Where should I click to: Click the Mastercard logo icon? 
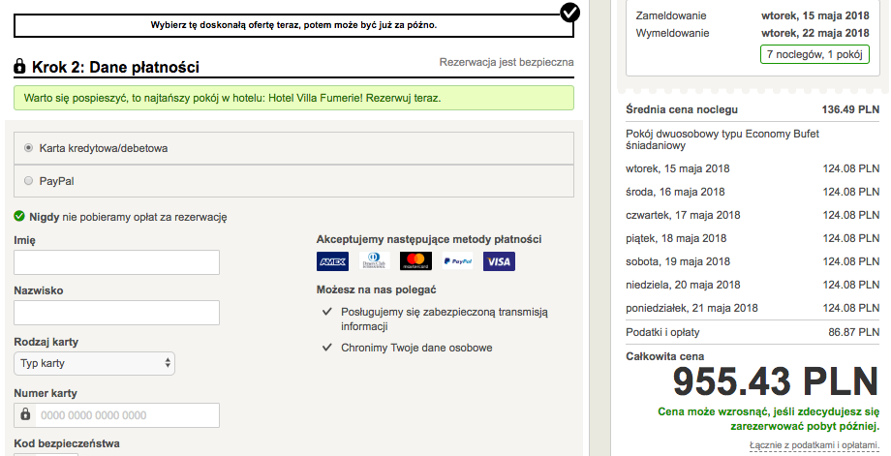[x=415, y=261]
